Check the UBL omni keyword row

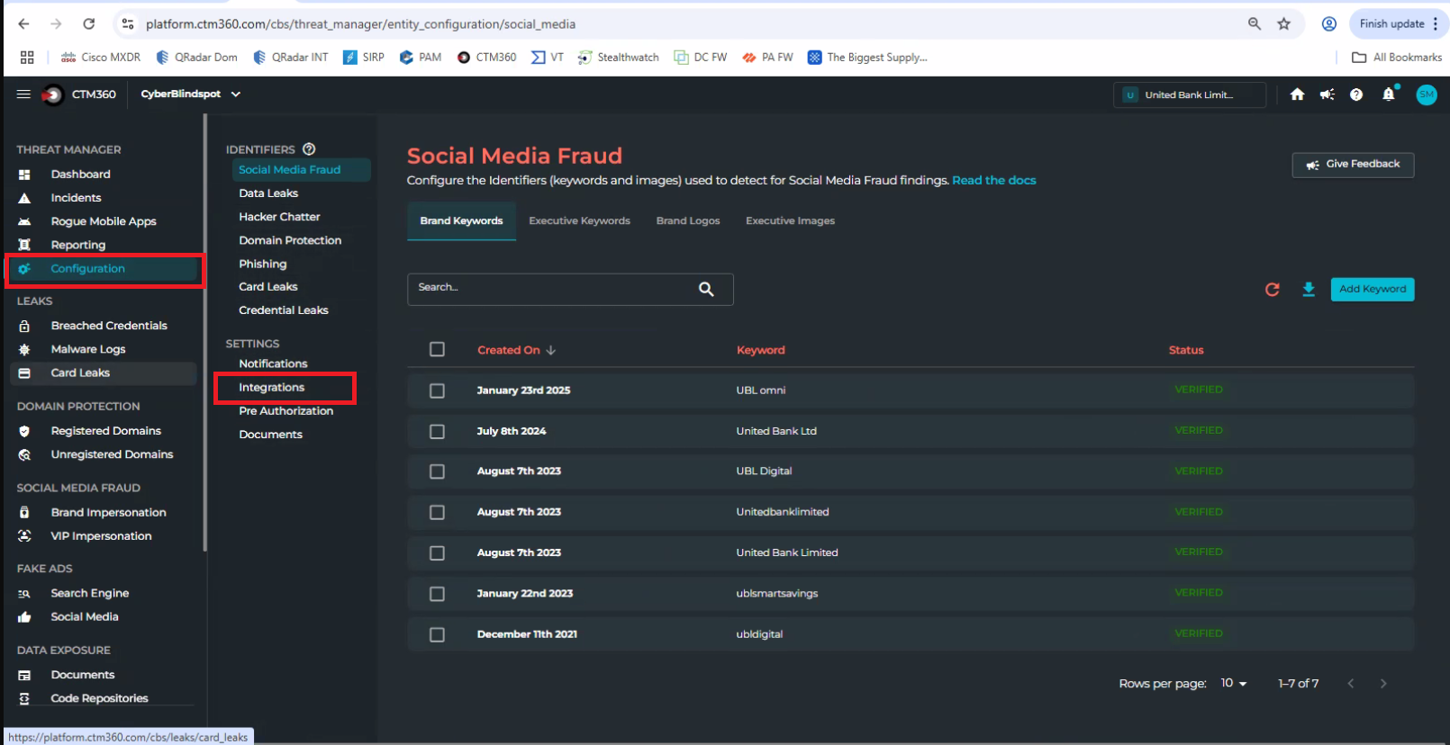coord(437,390)
